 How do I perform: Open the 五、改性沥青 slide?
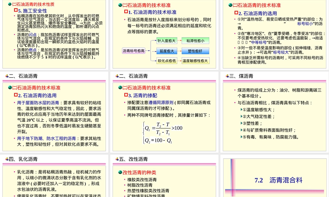point(164,176)
